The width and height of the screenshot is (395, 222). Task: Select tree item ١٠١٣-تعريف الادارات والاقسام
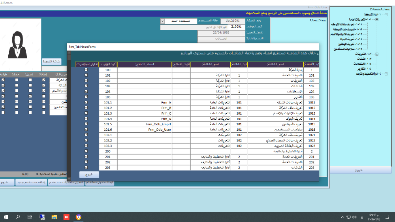346,34
